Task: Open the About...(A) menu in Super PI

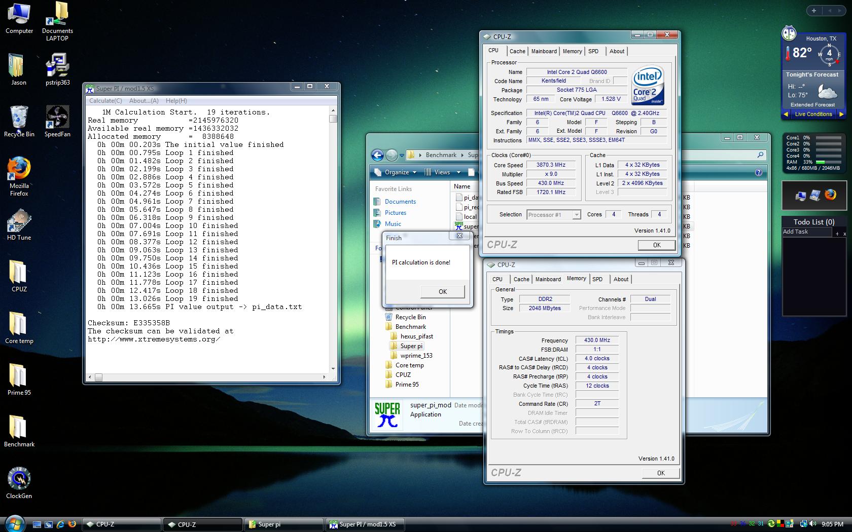Action: point(144,101)
